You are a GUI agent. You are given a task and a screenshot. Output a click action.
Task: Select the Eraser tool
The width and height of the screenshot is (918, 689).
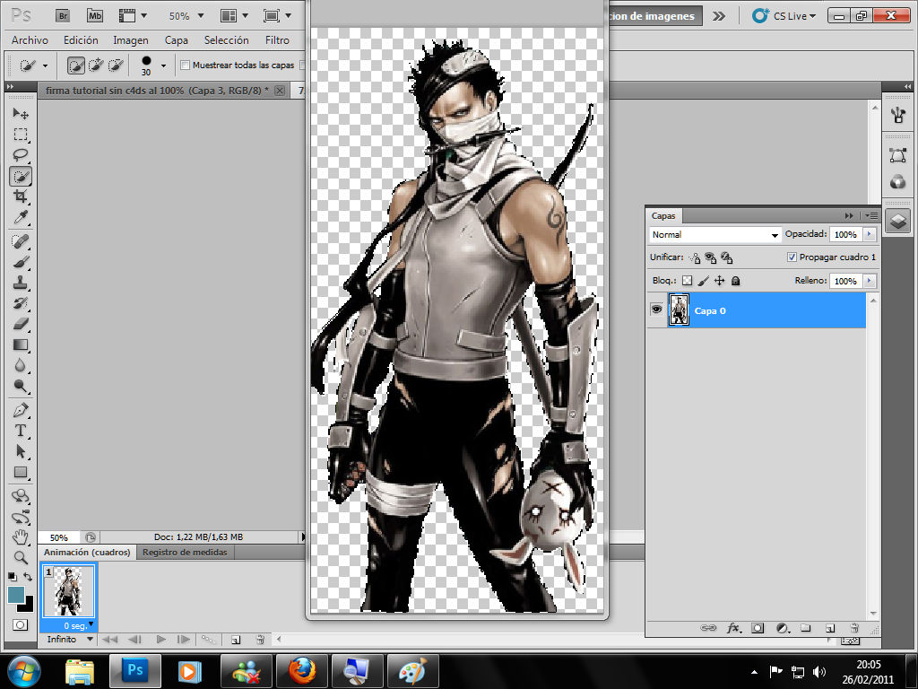[x=21, y=323]
